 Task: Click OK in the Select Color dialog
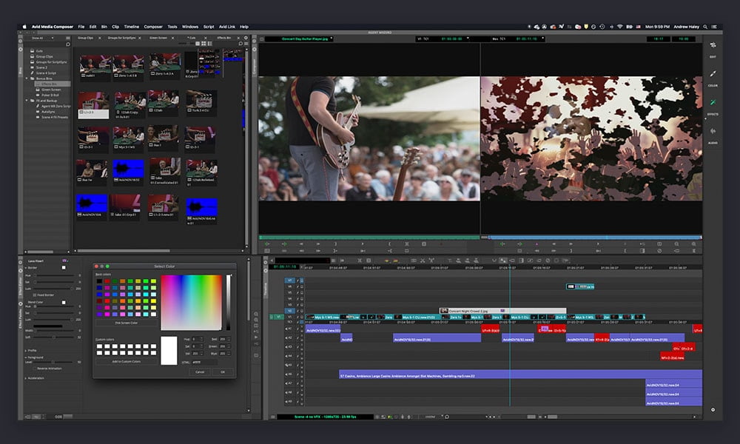point(223,371)
